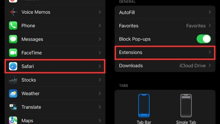Open the Favorites setting row
Image resolution: width=220 pixels, height=124 pixels.
click(x=165, y=26)
